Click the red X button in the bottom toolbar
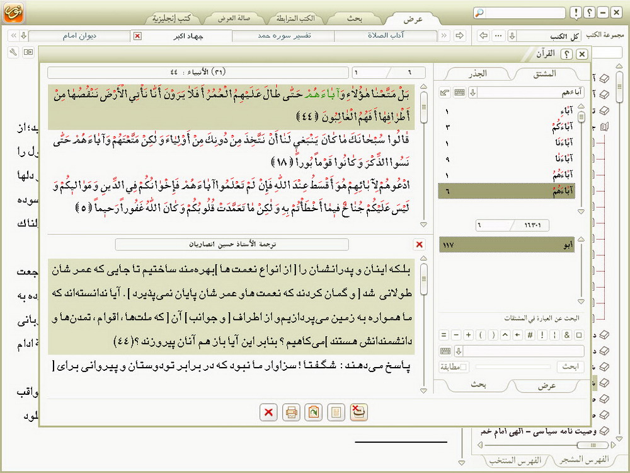 [x=268, y=412]
